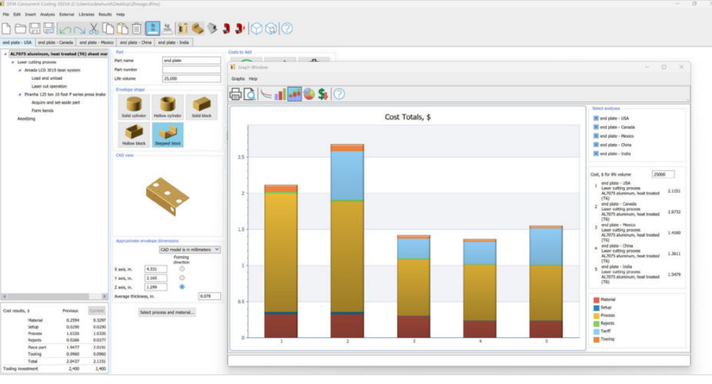Screen dimensions: 712x384
Task: Open print preview in Graph Window toolbar
Action: coord(250,94)
